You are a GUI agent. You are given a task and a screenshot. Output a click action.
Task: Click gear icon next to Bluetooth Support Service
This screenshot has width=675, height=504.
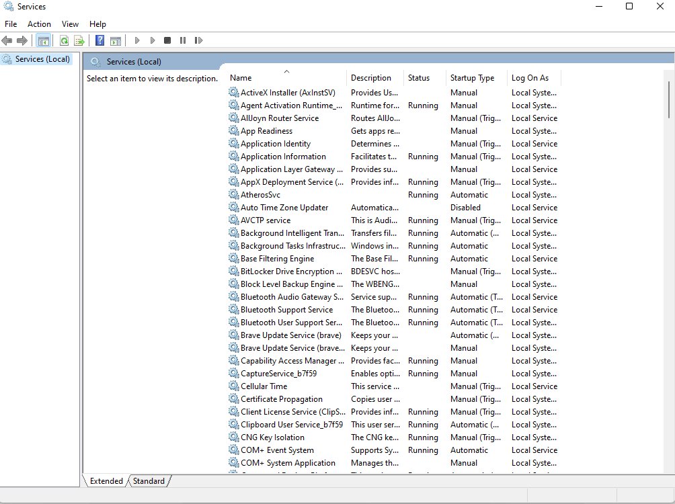click(234, 310)
